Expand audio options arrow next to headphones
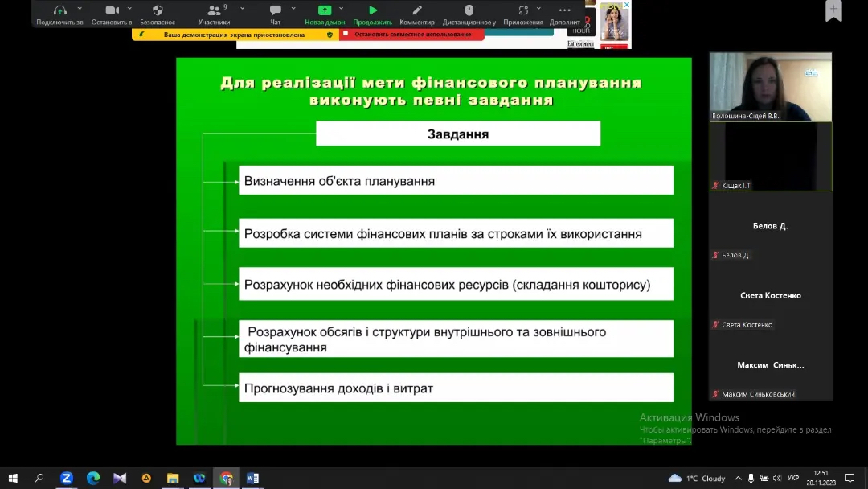The width and height of the screenshot is (868, 489). pyautogui.click(x=80, y=9)
